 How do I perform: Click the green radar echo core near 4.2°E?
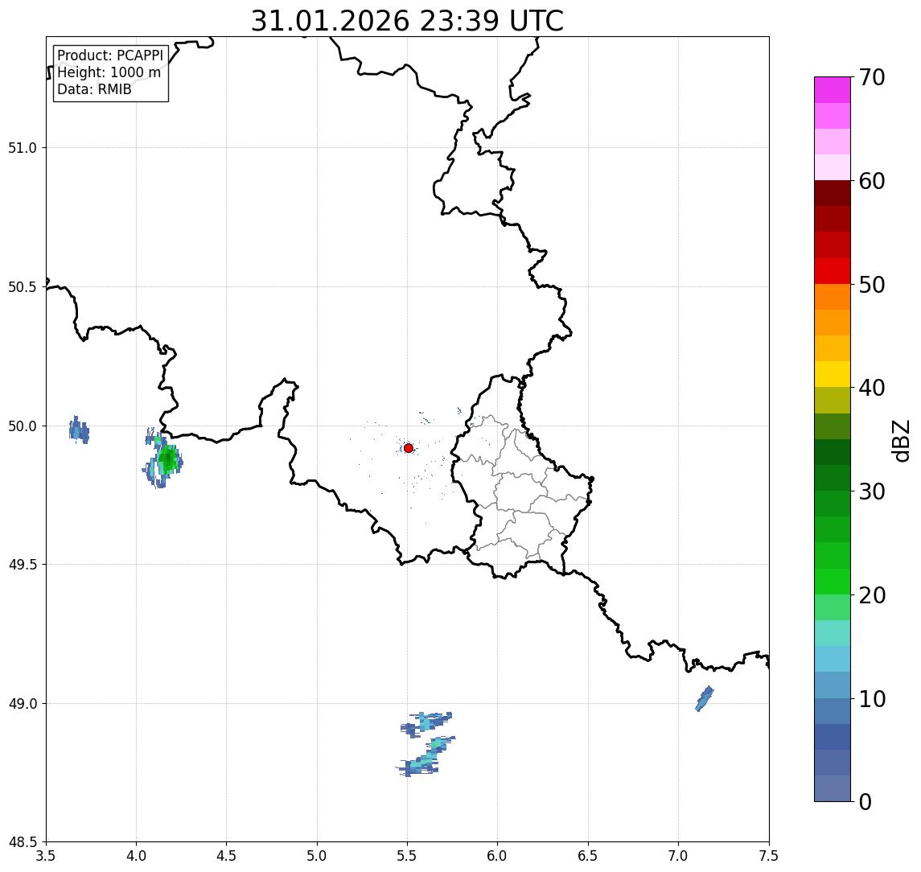[167, 459]
